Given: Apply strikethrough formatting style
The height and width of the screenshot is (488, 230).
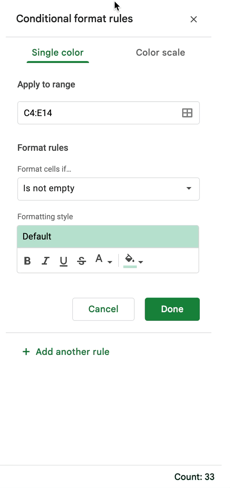Looking at the screenshot, I should (x=82, y=261).
